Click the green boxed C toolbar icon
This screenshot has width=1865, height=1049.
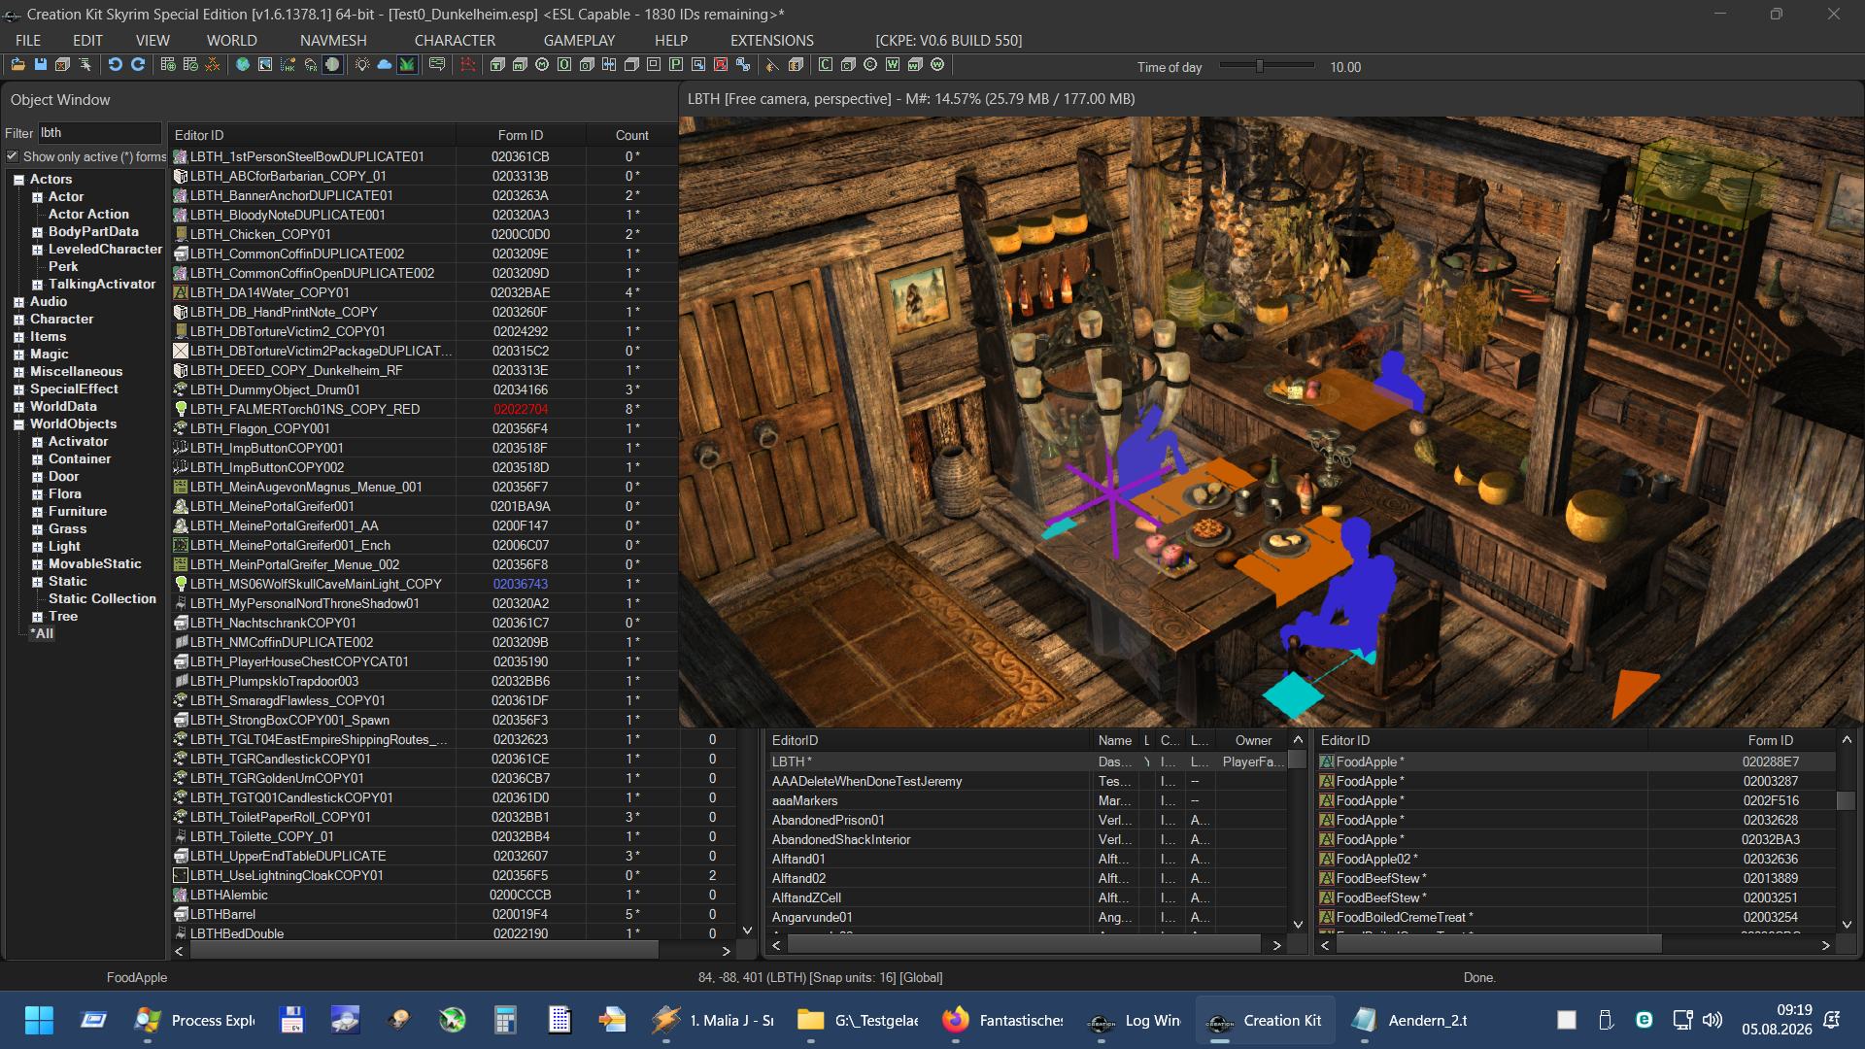point(826,65)
